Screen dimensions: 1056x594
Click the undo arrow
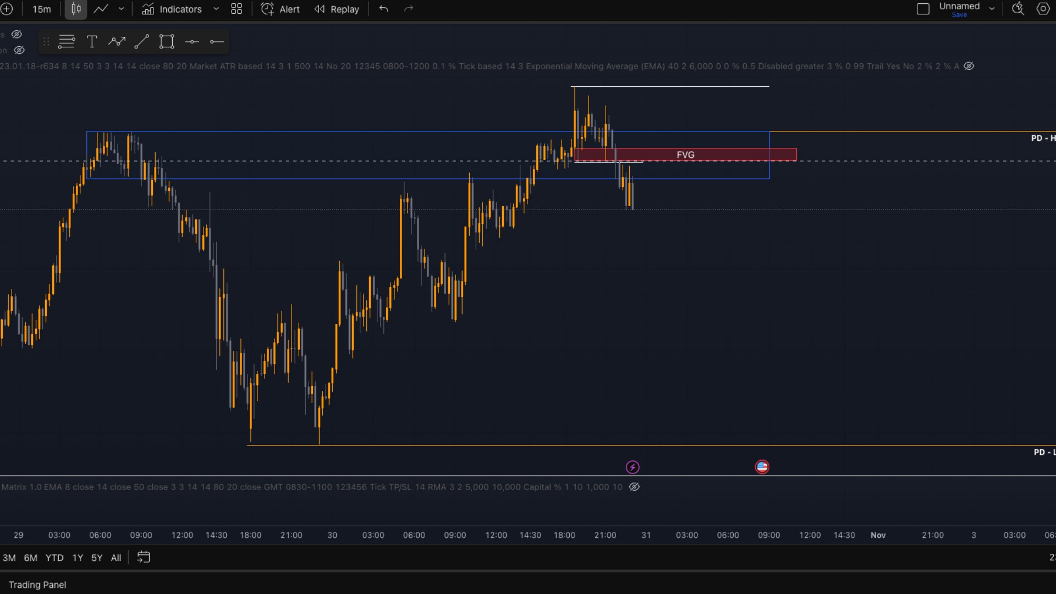pyautogui.click(x=384, y=9)
